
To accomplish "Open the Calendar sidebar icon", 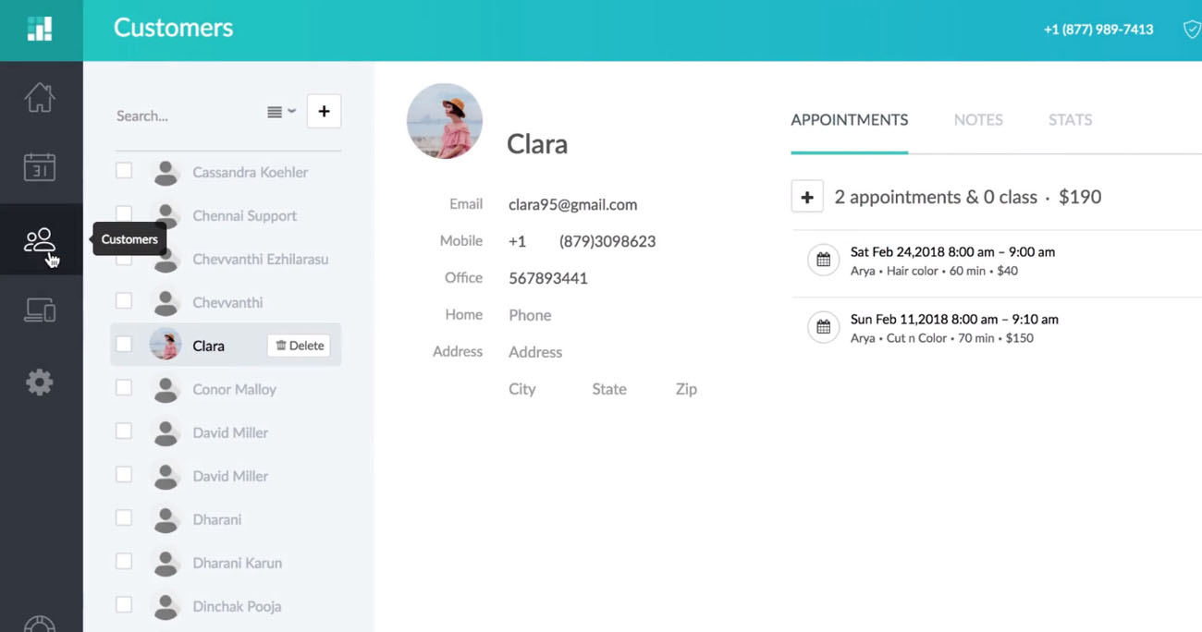I will 40,167.
